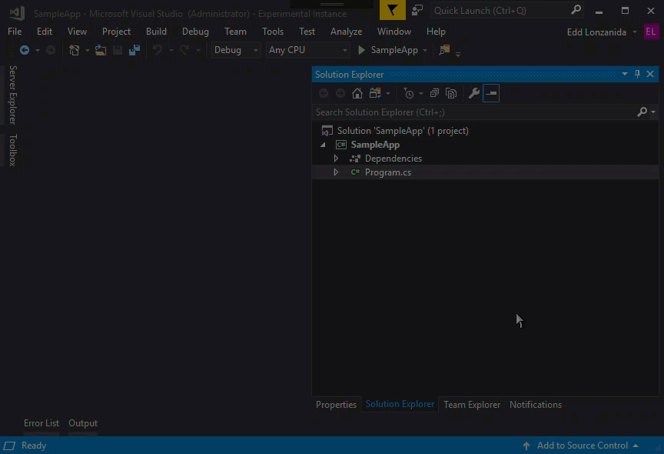Click the Solution Explorer Forward icon
This screenshot has width=664, height=454.
point(340,93)
